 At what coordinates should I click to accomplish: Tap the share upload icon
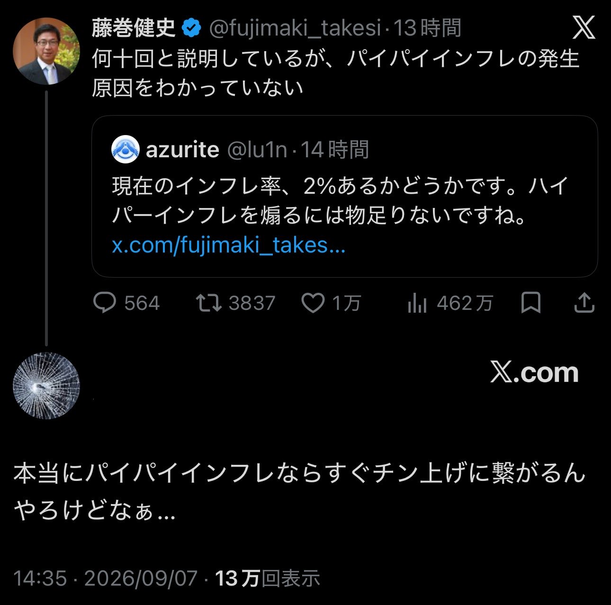click(584, 303)
